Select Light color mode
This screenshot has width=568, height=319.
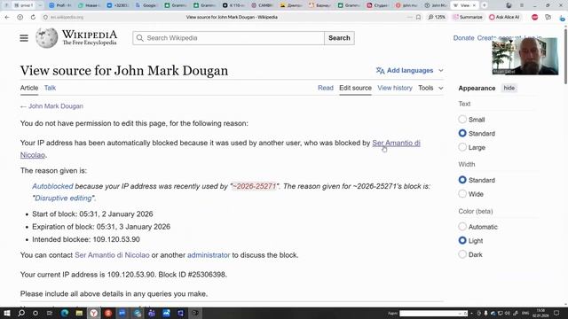coord(462,240)
